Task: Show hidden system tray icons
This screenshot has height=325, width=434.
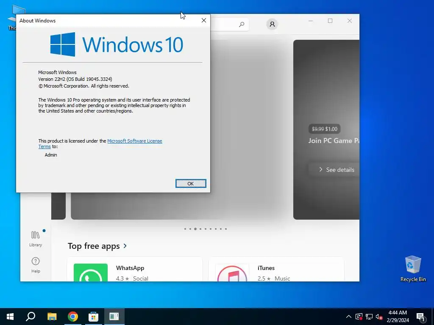Action: pos(349,317)
